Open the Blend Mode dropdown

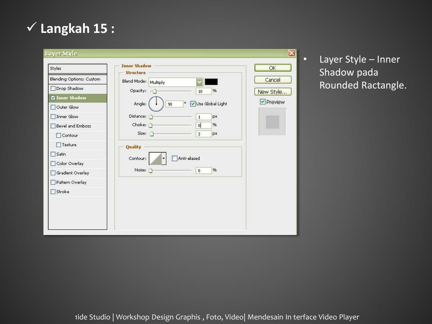pos(200,82)
